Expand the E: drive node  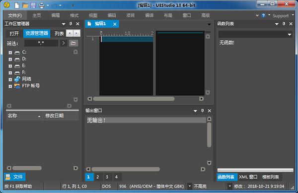click(10, 66)
